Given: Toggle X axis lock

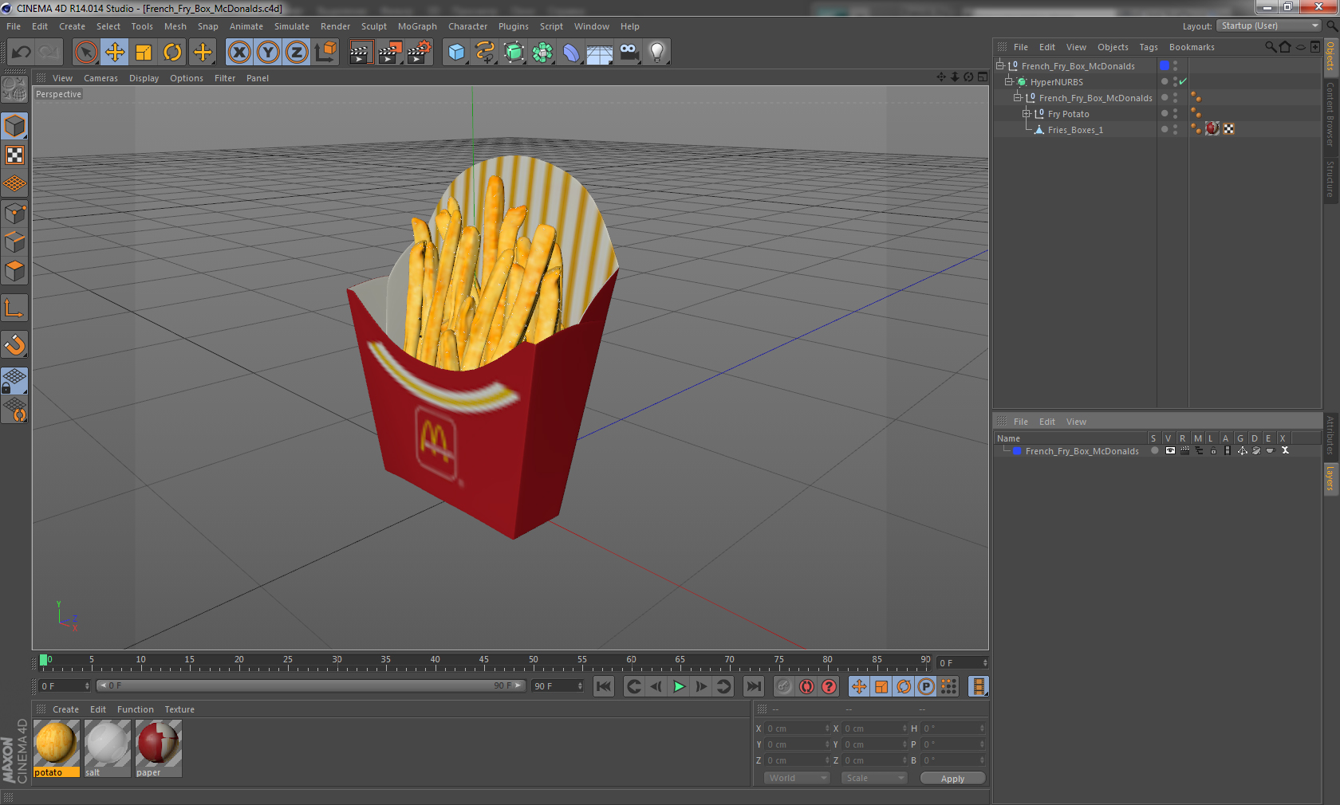Looking at the screenshot, I should 239,53.
